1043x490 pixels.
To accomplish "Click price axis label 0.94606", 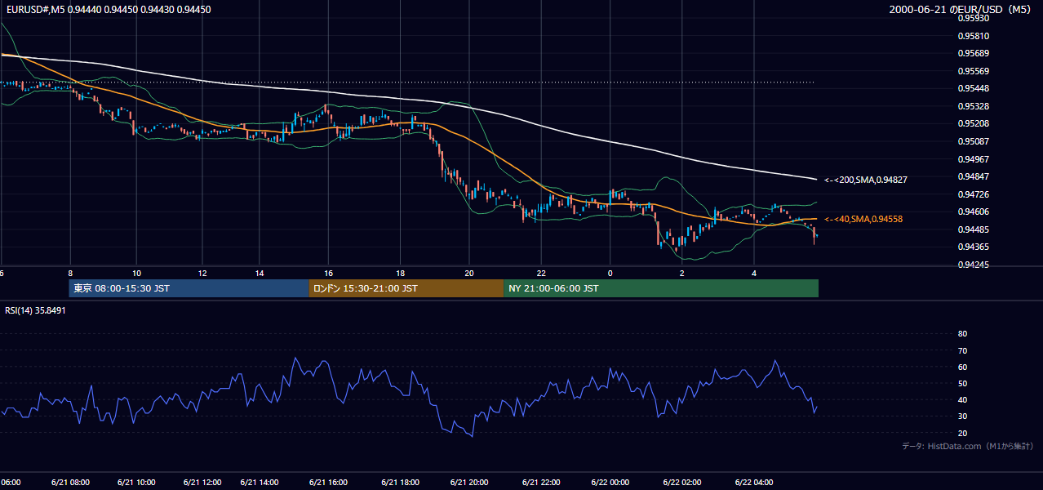I will [974, 212].
